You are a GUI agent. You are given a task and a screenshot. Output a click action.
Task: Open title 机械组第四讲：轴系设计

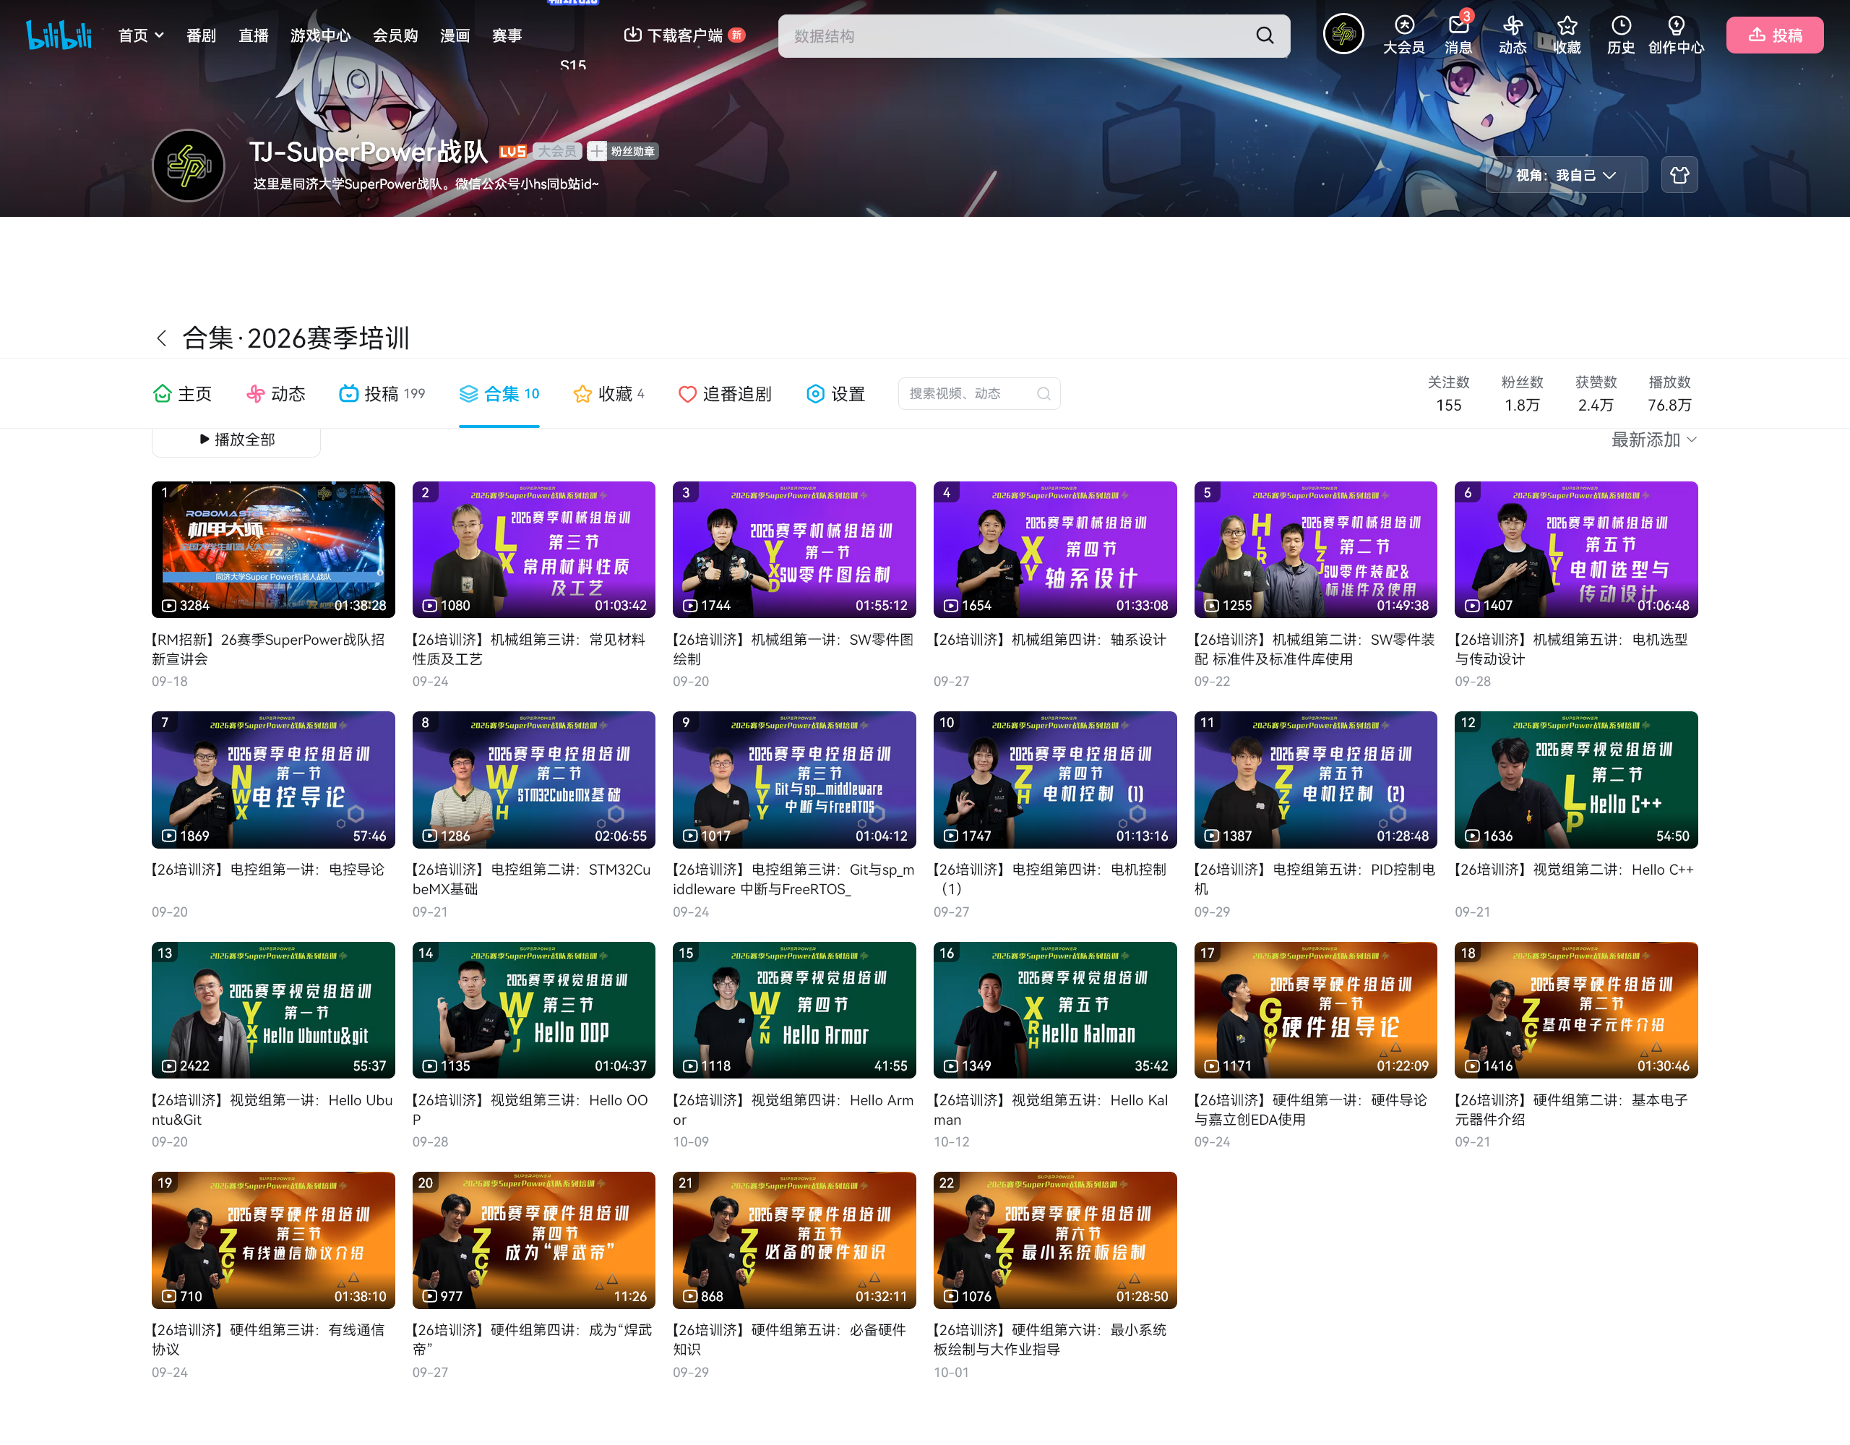(1049, 640)
